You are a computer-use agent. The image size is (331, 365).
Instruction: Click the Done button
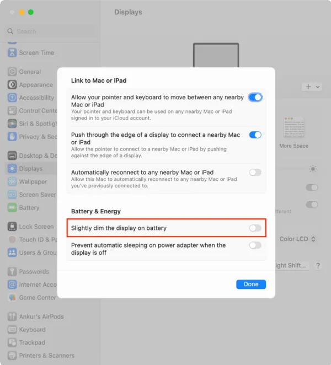pos(251,284)
